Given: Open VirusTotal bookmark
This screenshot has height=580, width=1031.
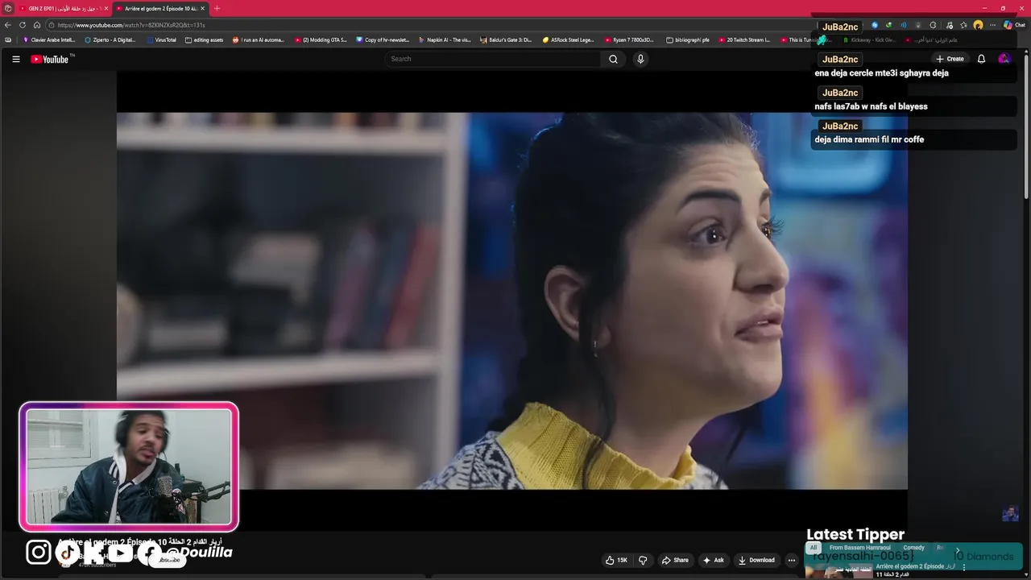Looking at the screenshot, I should point(161,39).
